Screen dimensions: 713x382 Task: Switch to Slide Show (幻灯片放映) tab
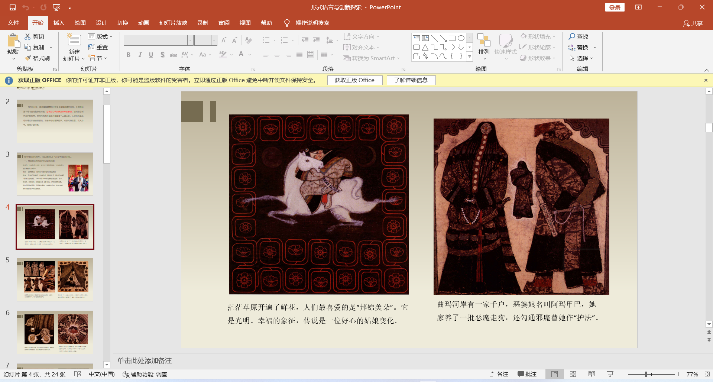click(173, 23)
